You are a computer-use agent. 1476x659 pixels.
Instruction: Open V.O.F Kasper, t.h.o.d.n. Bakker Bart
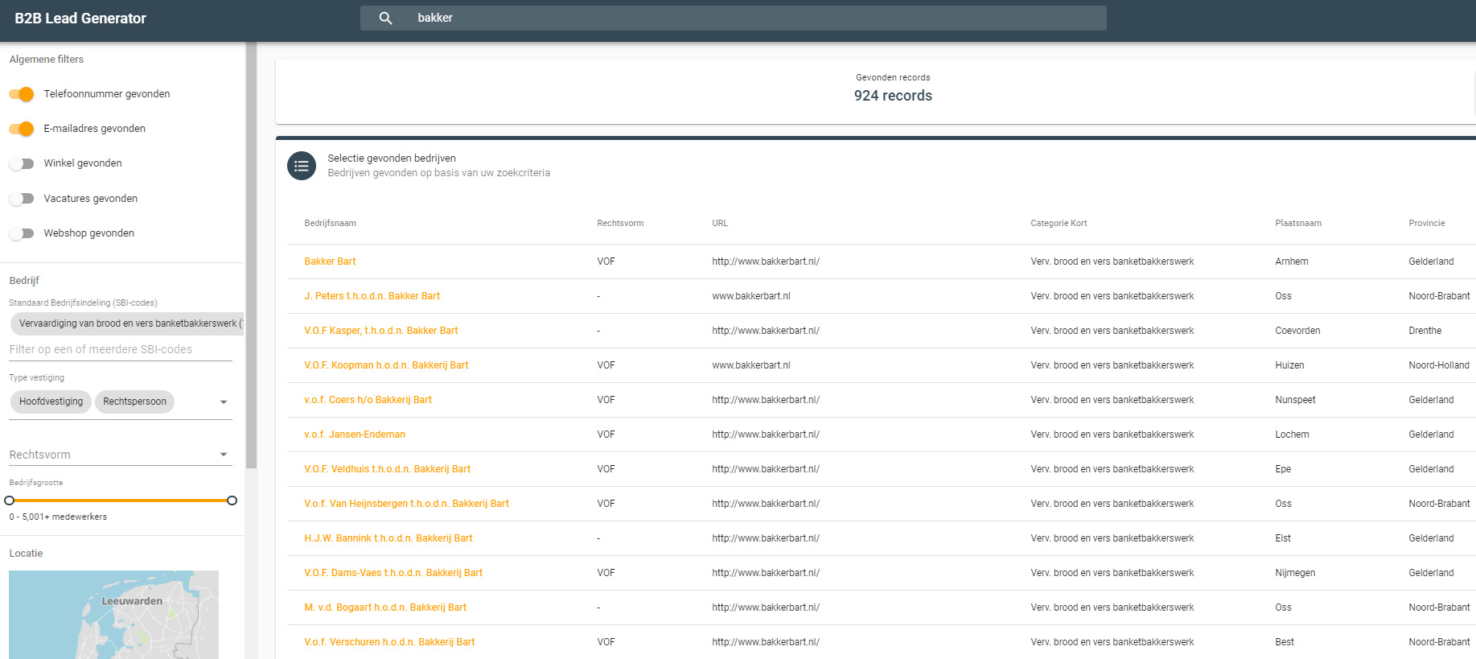[381, 331]
